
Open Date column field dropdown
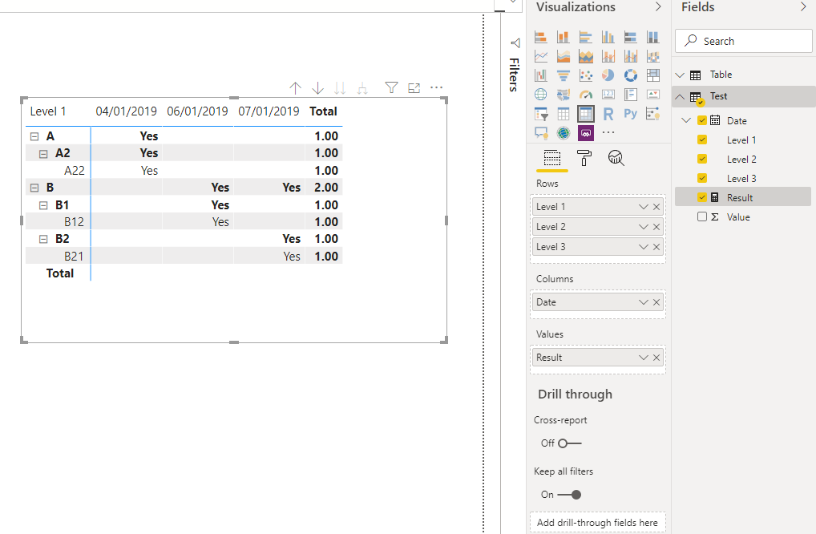[643, 302]
